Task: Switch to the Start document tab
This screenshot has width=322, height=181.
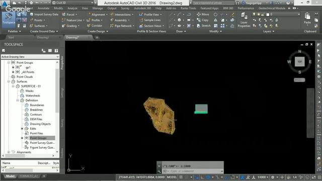Action: coord(11,37)
